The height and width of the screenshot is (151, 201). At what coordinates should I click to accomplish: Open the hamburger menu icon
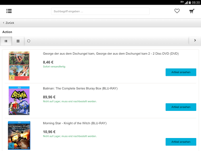[9, 11]
